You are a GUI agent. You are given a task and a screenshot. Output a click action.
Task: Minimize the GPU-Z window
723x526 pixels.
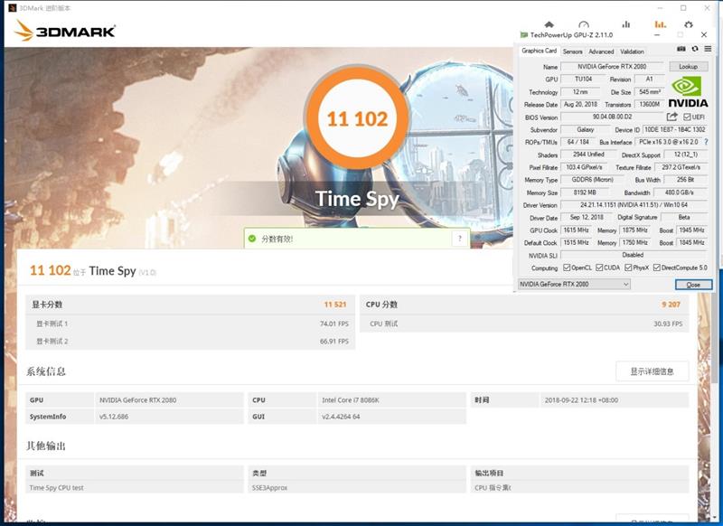[x=657, y=34]
